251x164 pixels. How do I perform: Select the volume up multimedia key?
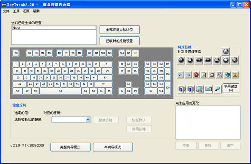tap(217, 60)
